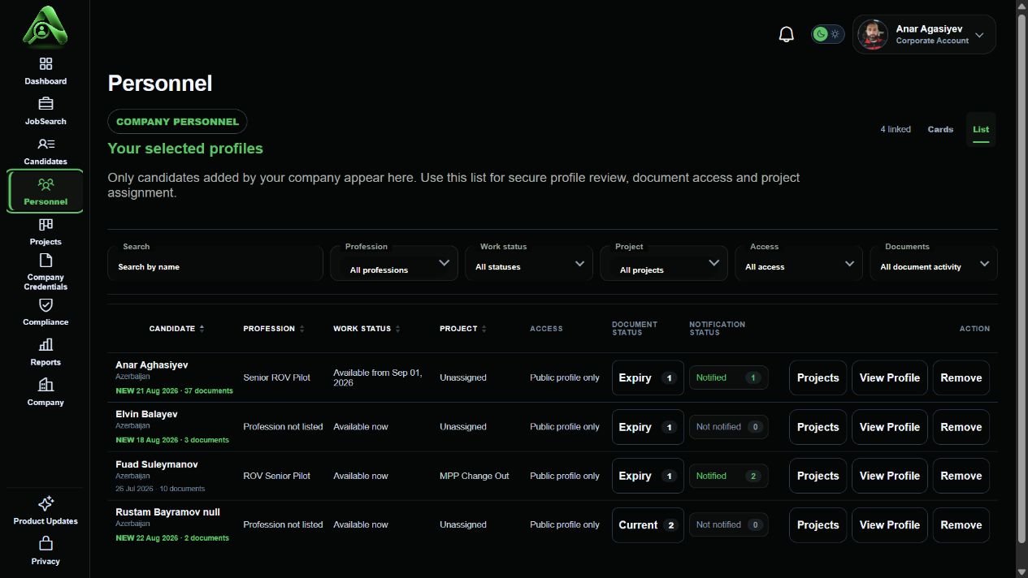The height and width of the screenshot is (578, 1028).
Task: Expand Anar Agasiyev account menu chevron
Action: pos(979,35)
